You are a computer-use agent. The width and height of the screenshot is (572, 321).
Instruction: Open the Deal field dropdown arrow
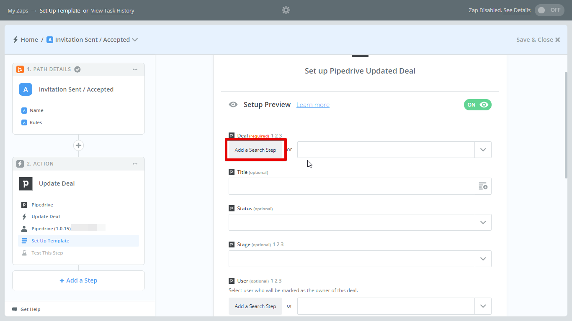[483, 150]
